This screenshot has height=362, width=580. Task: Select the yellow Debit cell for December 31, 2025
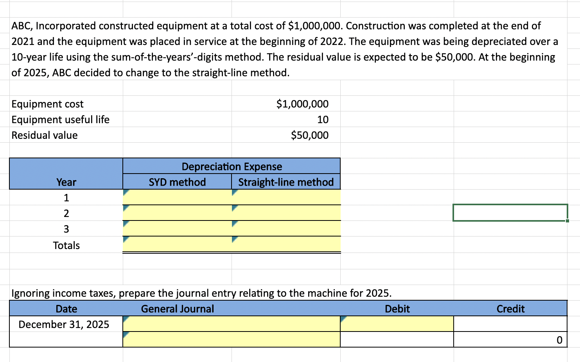point(397,324)
